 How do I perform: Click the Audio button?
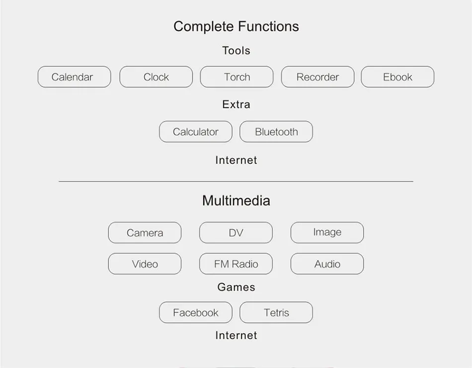[x=327, y=264]
